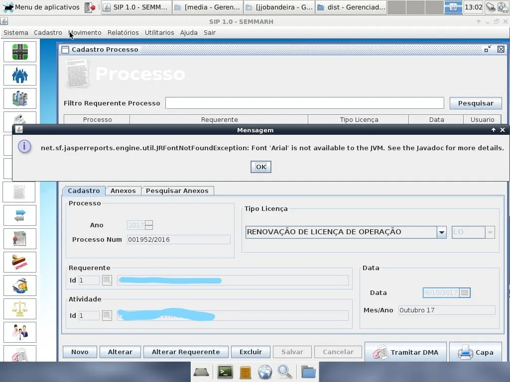The height and width of the screenshot is (382, 510).
Task: Open the folder icon in bottom dock
Action: point(308,372)
